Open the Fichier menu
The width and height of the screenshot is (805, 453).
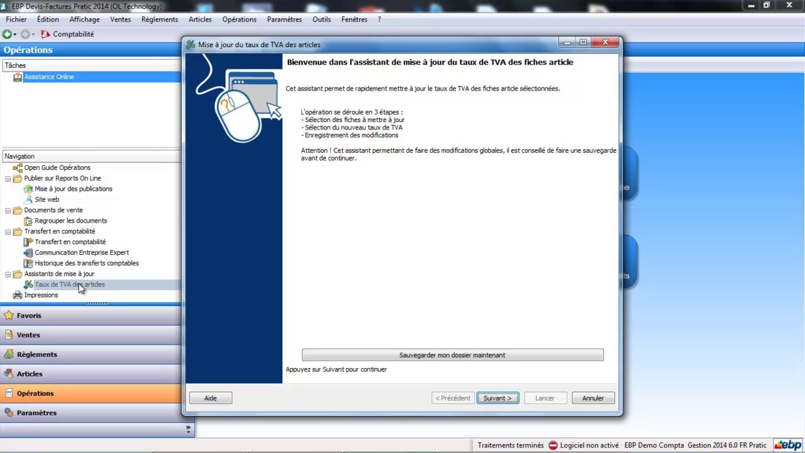click(16, 20)
